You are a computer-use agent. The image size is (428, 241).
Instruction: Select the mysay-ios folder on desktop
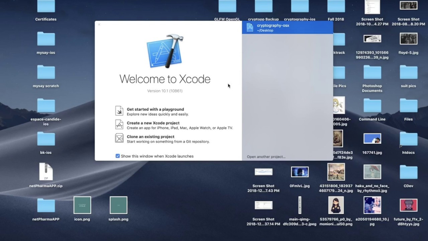click(46, 39)
